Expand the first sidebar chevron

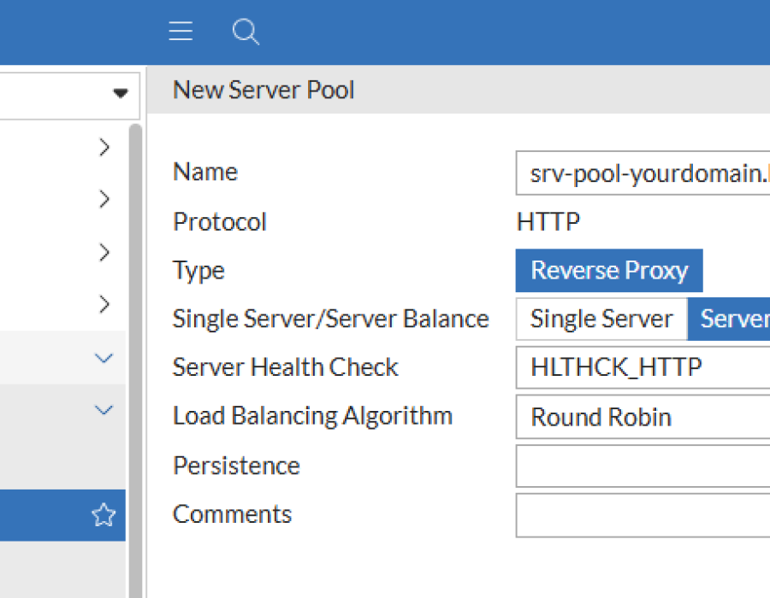click(x=104, y=147)
